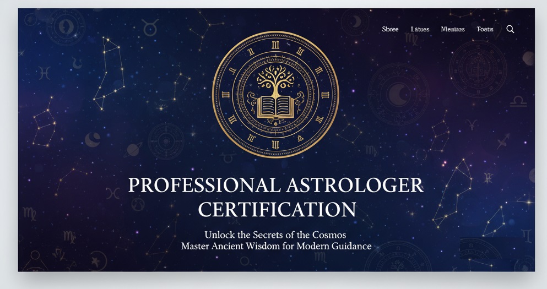547x289 pixels.
Task: Click the small crescent moon left of emblem
Action: 93,139
